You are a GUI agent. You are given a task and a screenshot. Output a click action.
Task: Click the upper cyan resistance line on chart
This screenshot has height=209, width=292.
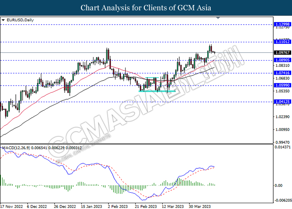[152, 78]
